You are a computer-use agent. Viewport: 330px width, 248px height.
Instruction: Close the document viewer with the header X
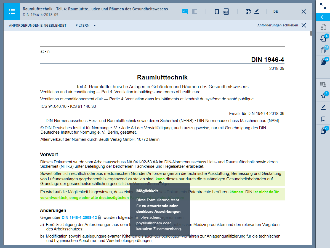click(x=304, y=12)
